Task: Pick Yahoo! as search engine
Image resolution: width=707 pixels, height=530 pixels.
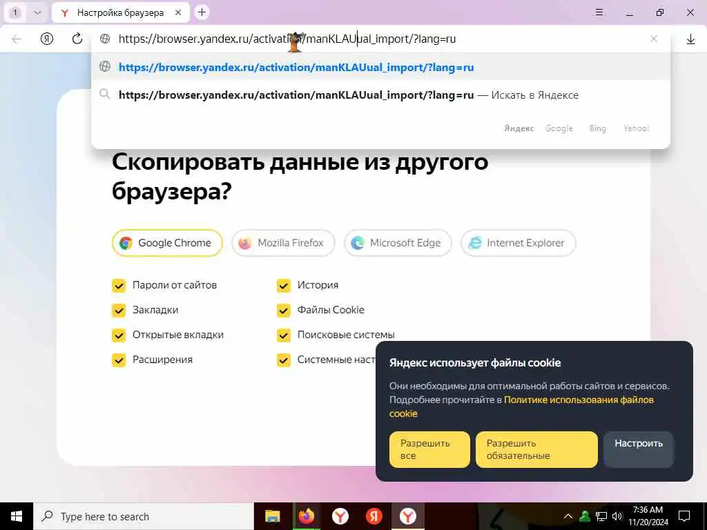Action: coord(636,128)
